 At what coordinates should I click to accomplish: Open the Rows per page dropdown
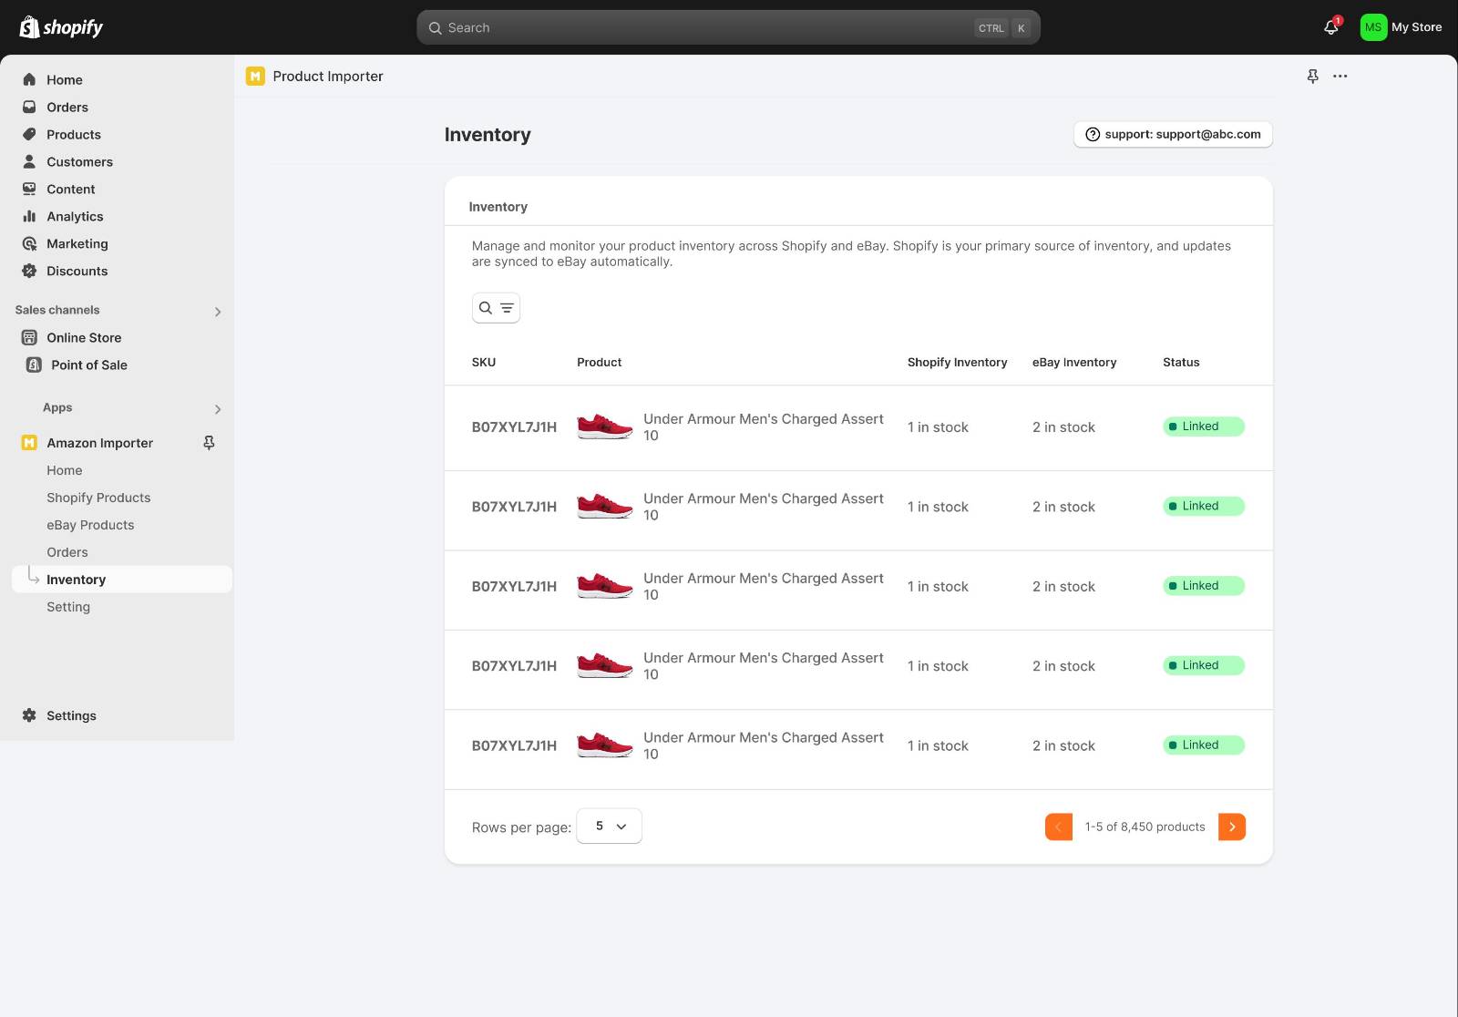pos(609,827)
